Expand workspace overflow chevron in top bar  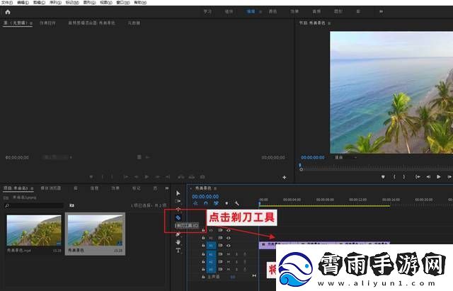[x=381, y=11]
